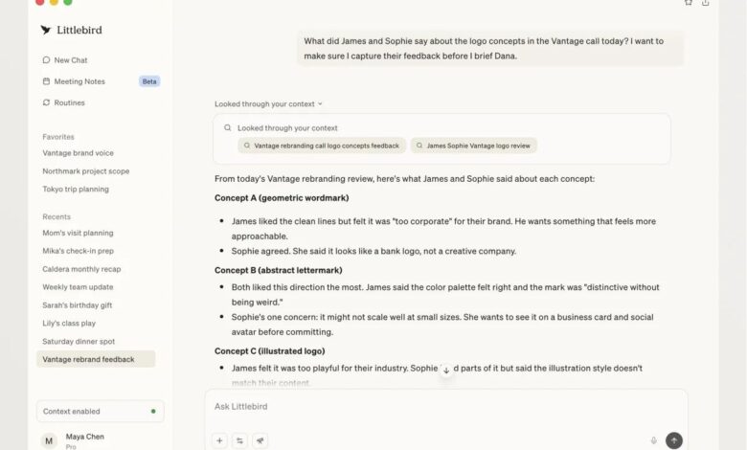Viewport: 747px width, 450px height.
Task: Open Maya Chen account menu
Action: (x=84, y=440)
